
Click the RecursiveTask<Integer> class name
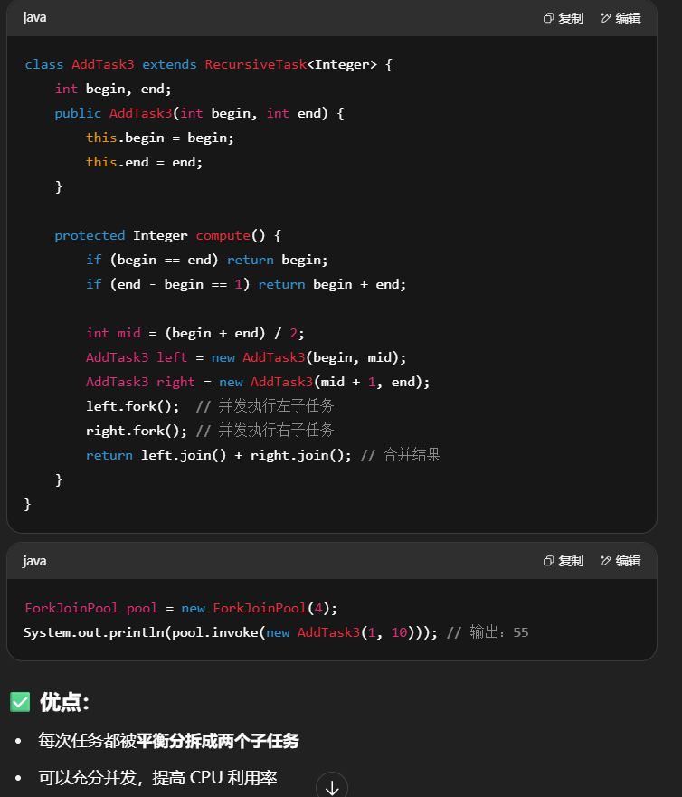[x=290, y=64]
